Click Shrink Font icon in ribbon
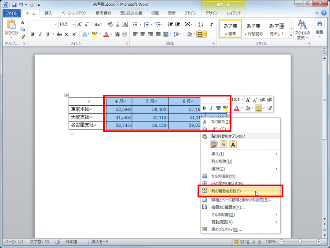330x248 pixels. click(87, 24)
